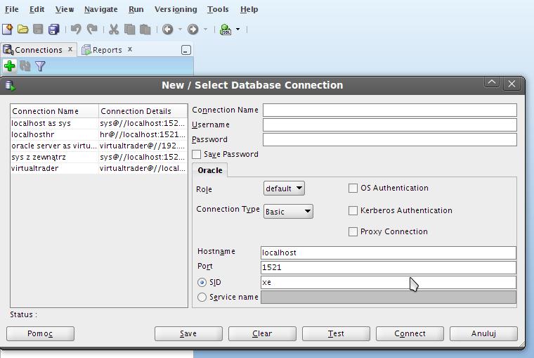Enable the Proxy Connection checkbox
This screenshot has width=534, height=358.
[353, 232]
